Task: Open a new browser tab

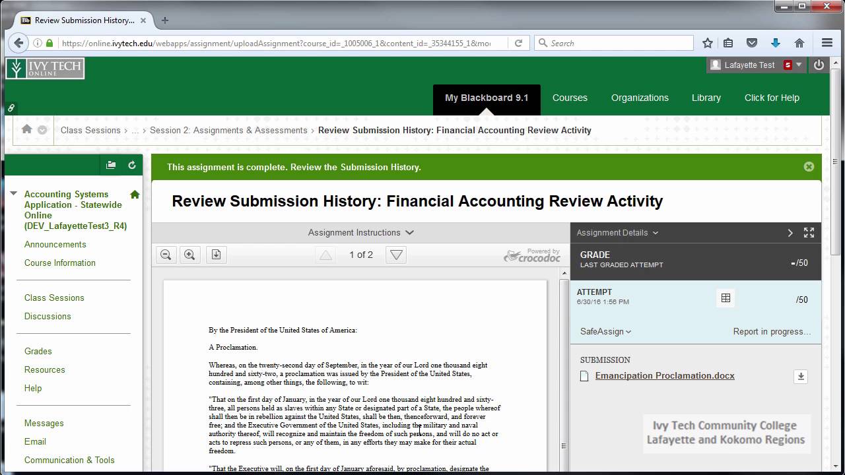Action: 165,20
